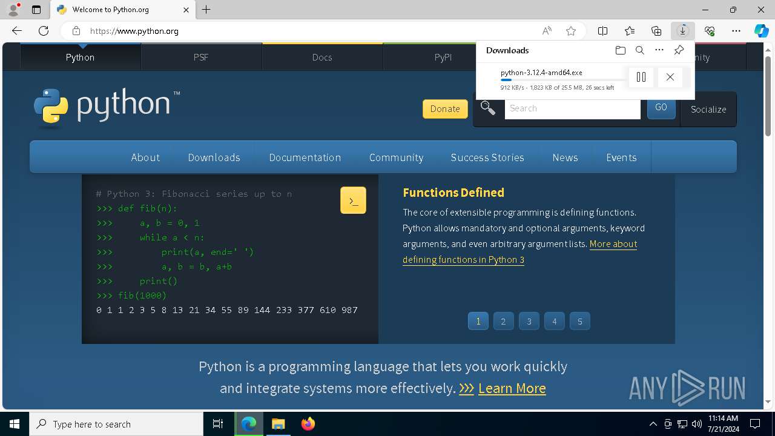
Task: Open the Success Stories menu
Action: point(487,157)
